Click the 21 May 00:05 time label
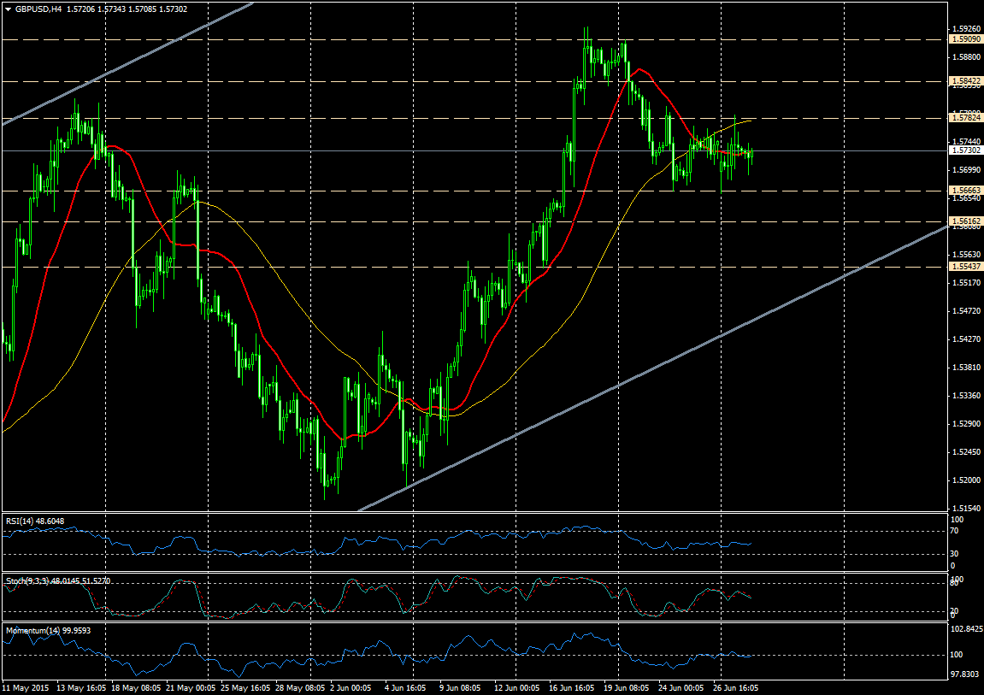 pyautogui.click(x=190, y=687)
